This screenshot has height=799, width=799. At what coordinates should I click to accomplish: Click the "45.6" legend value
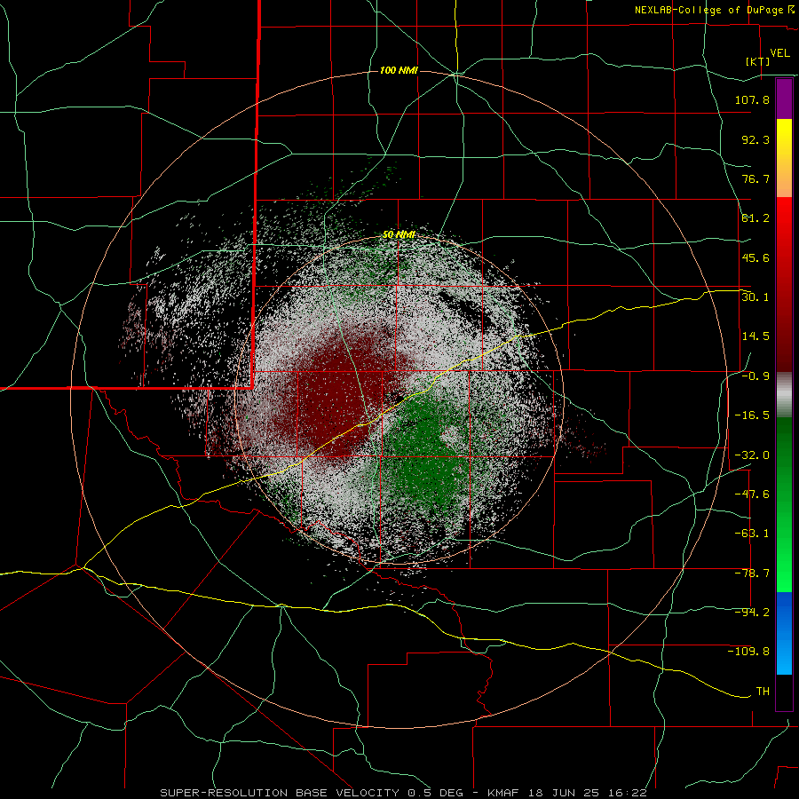pyautogui.click(x=755, y=257)
